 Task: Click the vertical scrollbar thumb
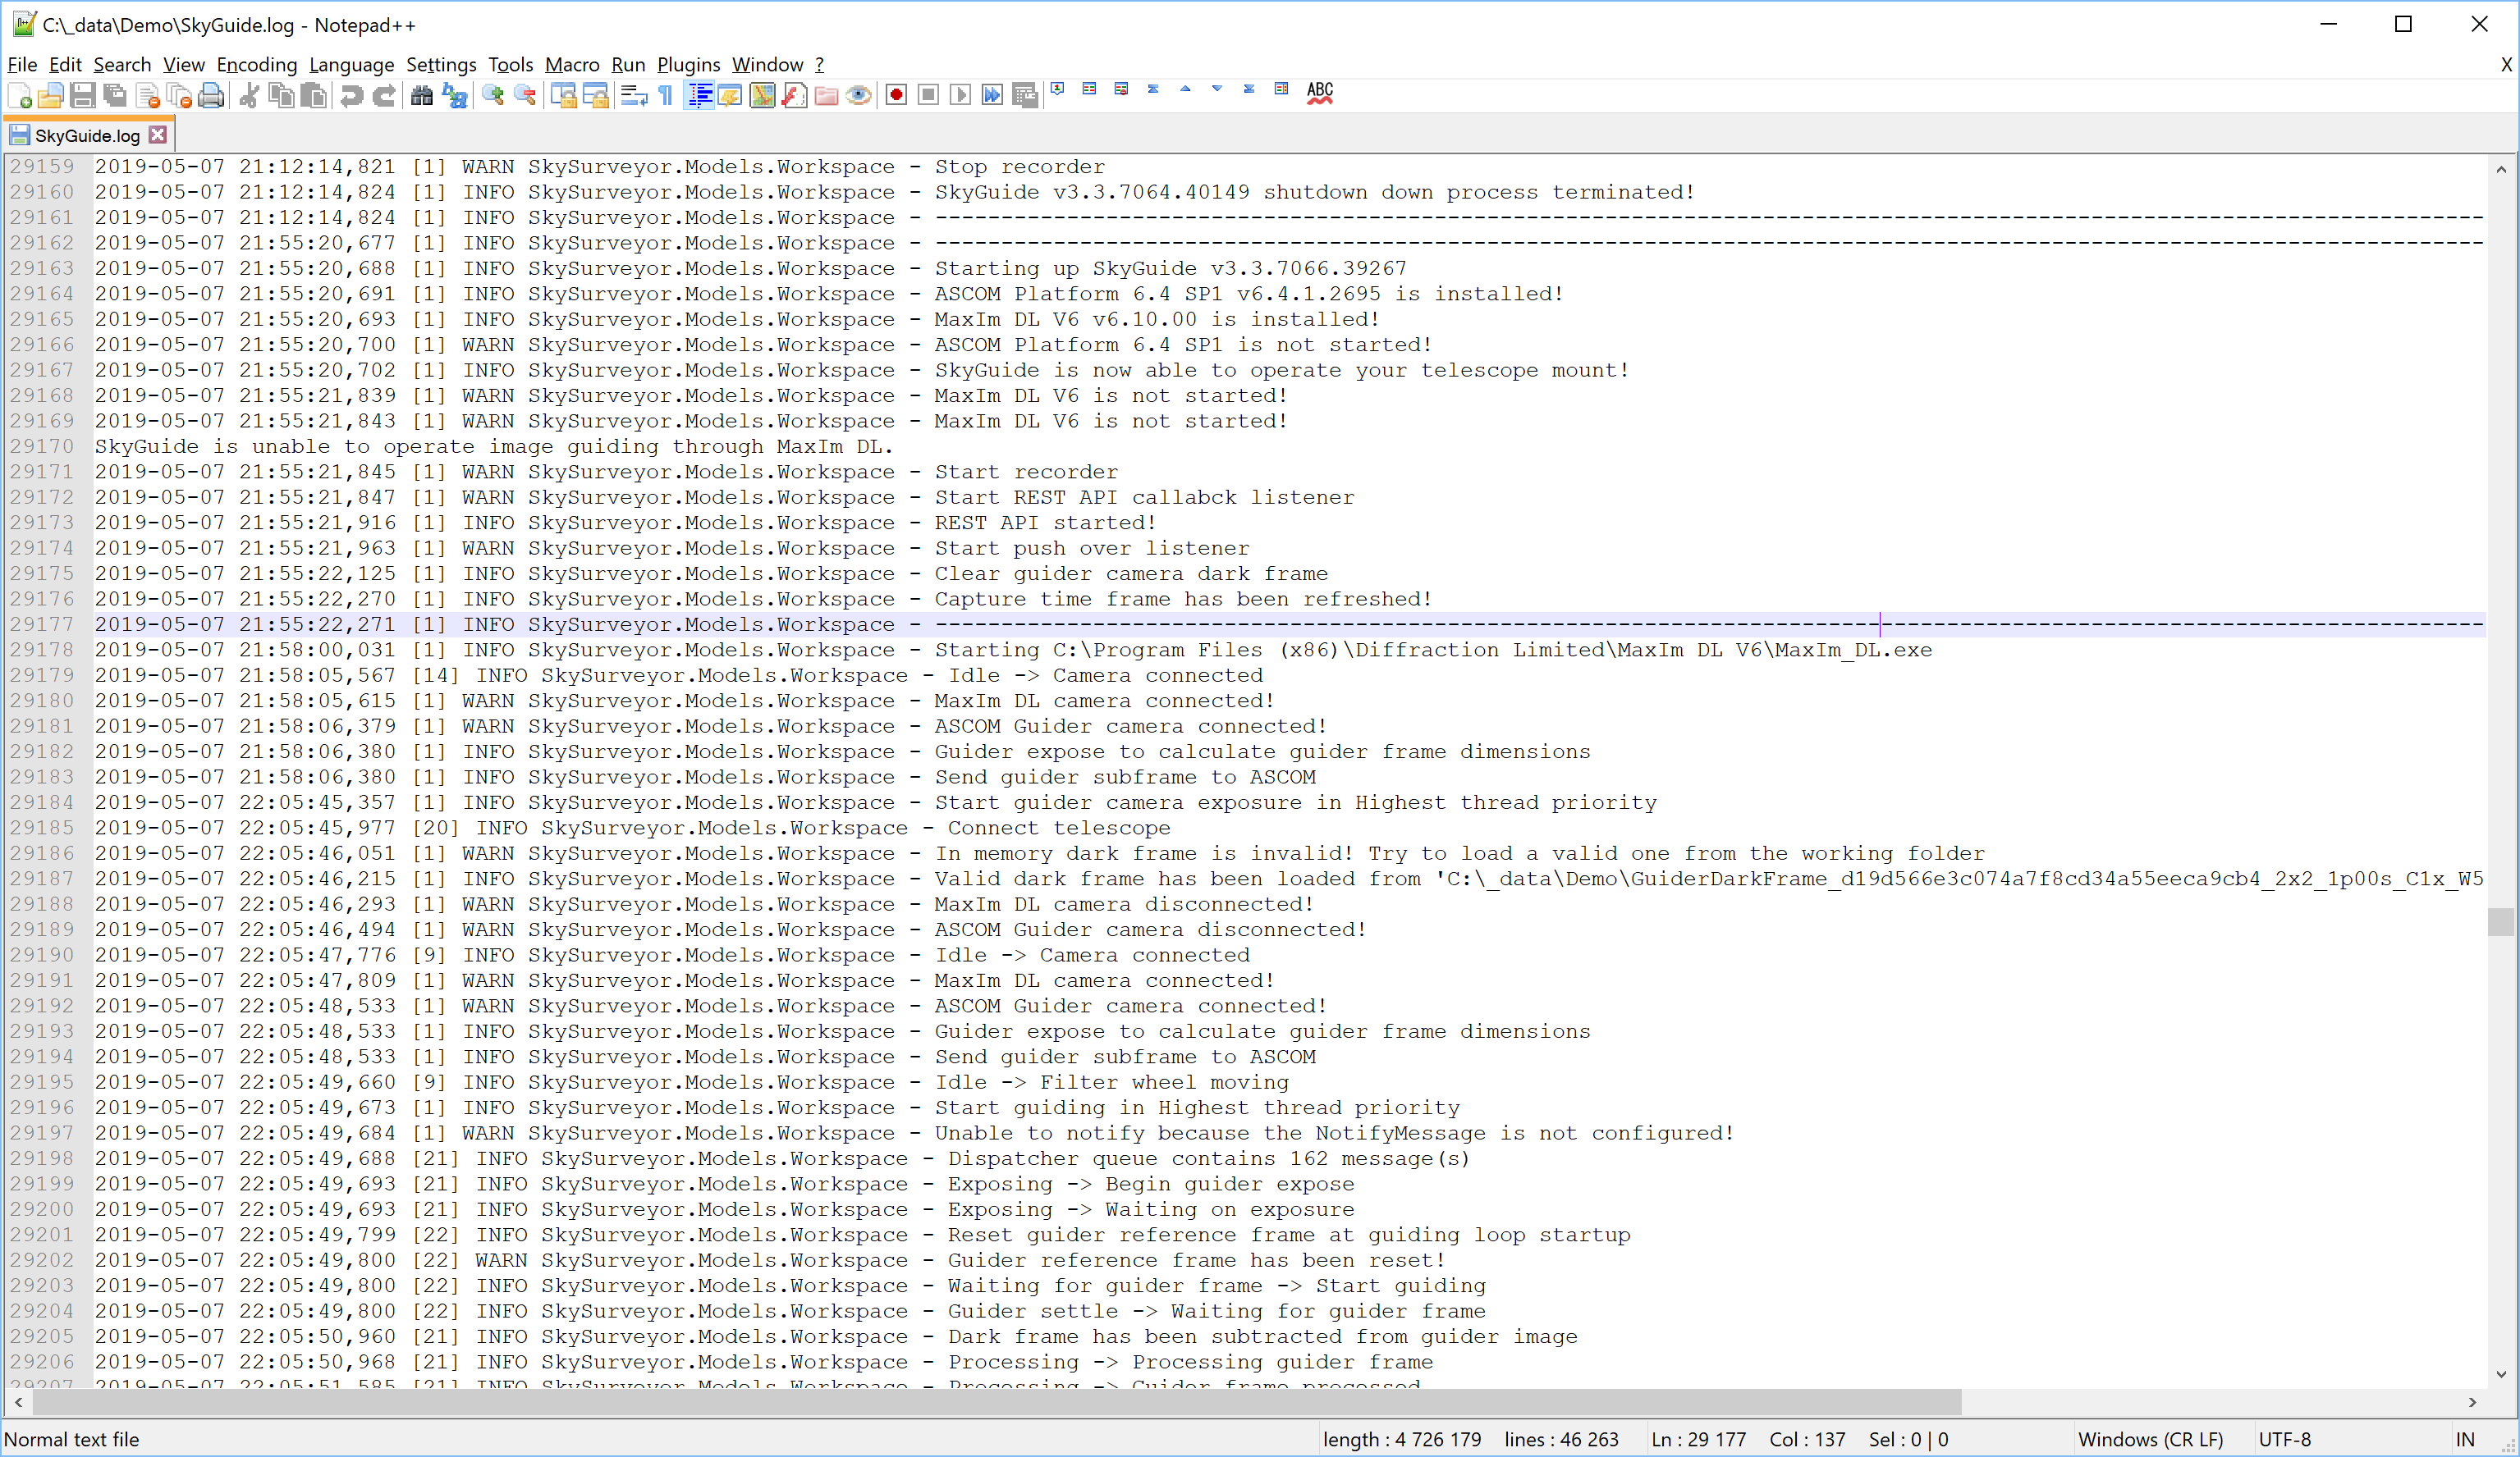tap(2501, 921)
